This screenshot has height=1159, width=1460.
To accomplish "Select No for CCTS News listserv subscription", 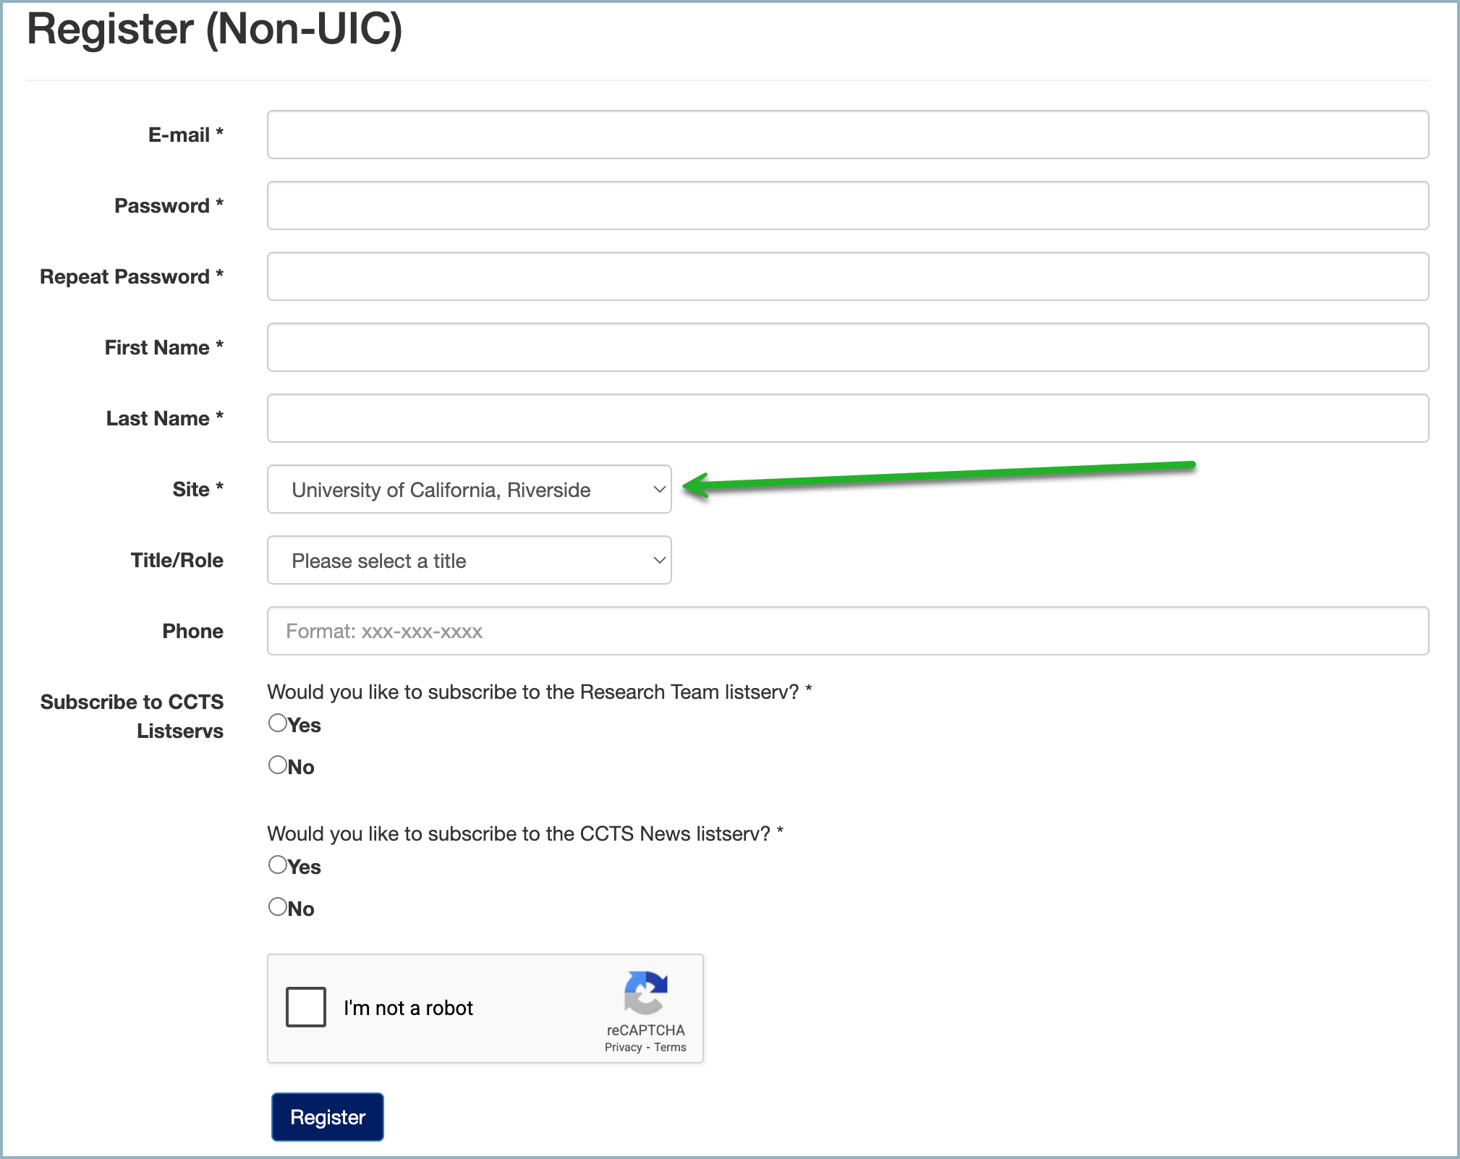I will 277,906.
